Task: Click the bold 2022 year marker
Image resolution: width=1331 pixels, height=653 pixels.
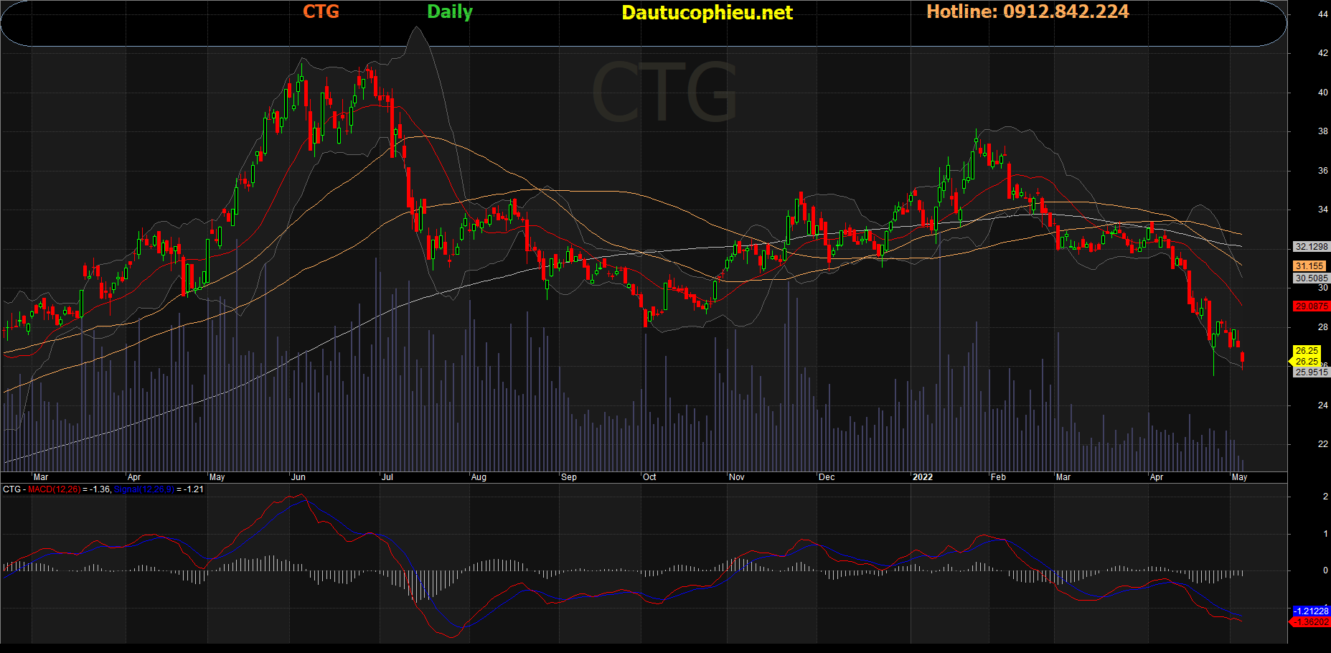Action: coord(923,477)
